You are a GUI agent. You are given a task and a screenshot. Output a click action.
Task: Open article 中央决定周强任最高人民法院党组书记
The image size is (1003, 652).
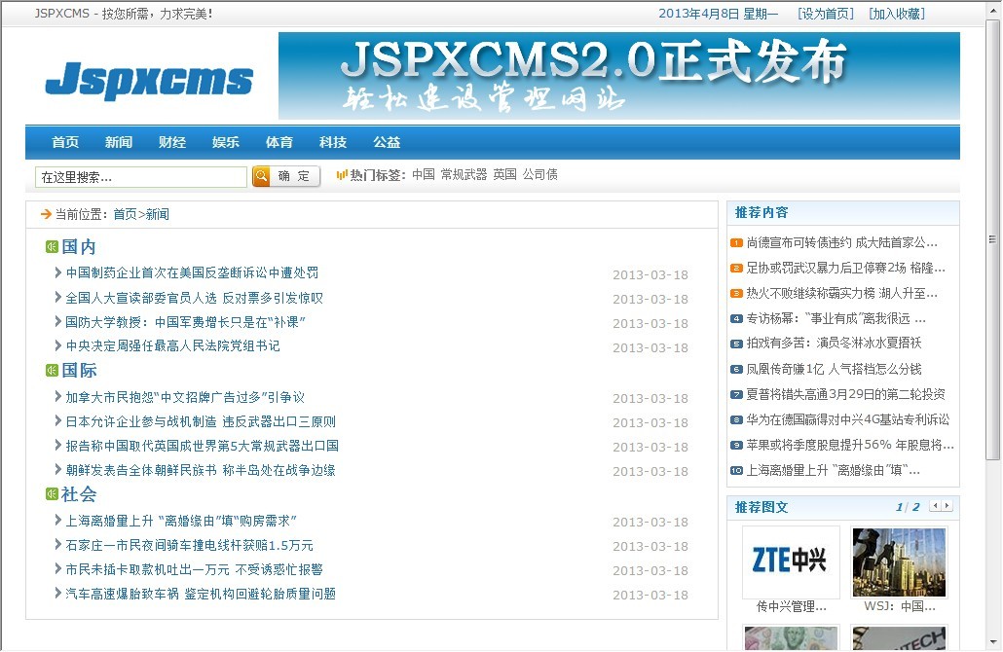[x=172, y=345]
